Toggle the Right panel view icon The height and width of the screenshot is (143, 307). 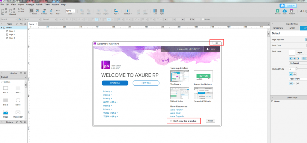pyautogui.click(x=162, y=10)
